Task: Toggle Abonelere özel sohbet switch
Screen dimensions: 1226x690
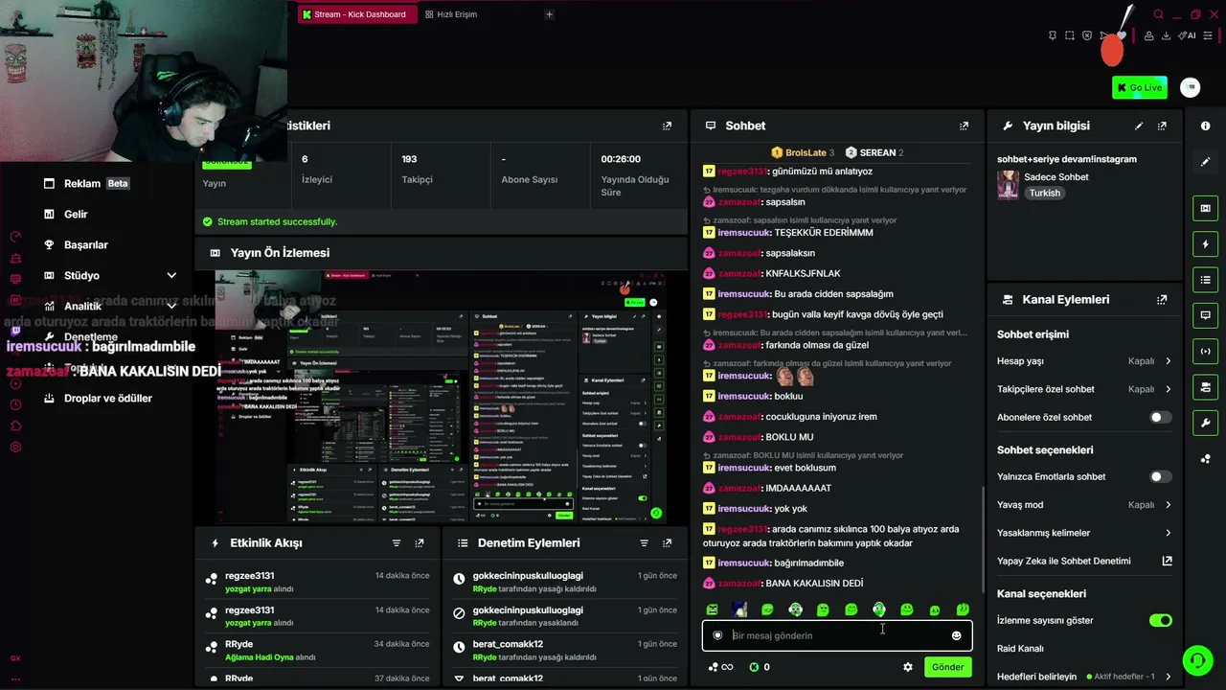Action: [1160, 418]
